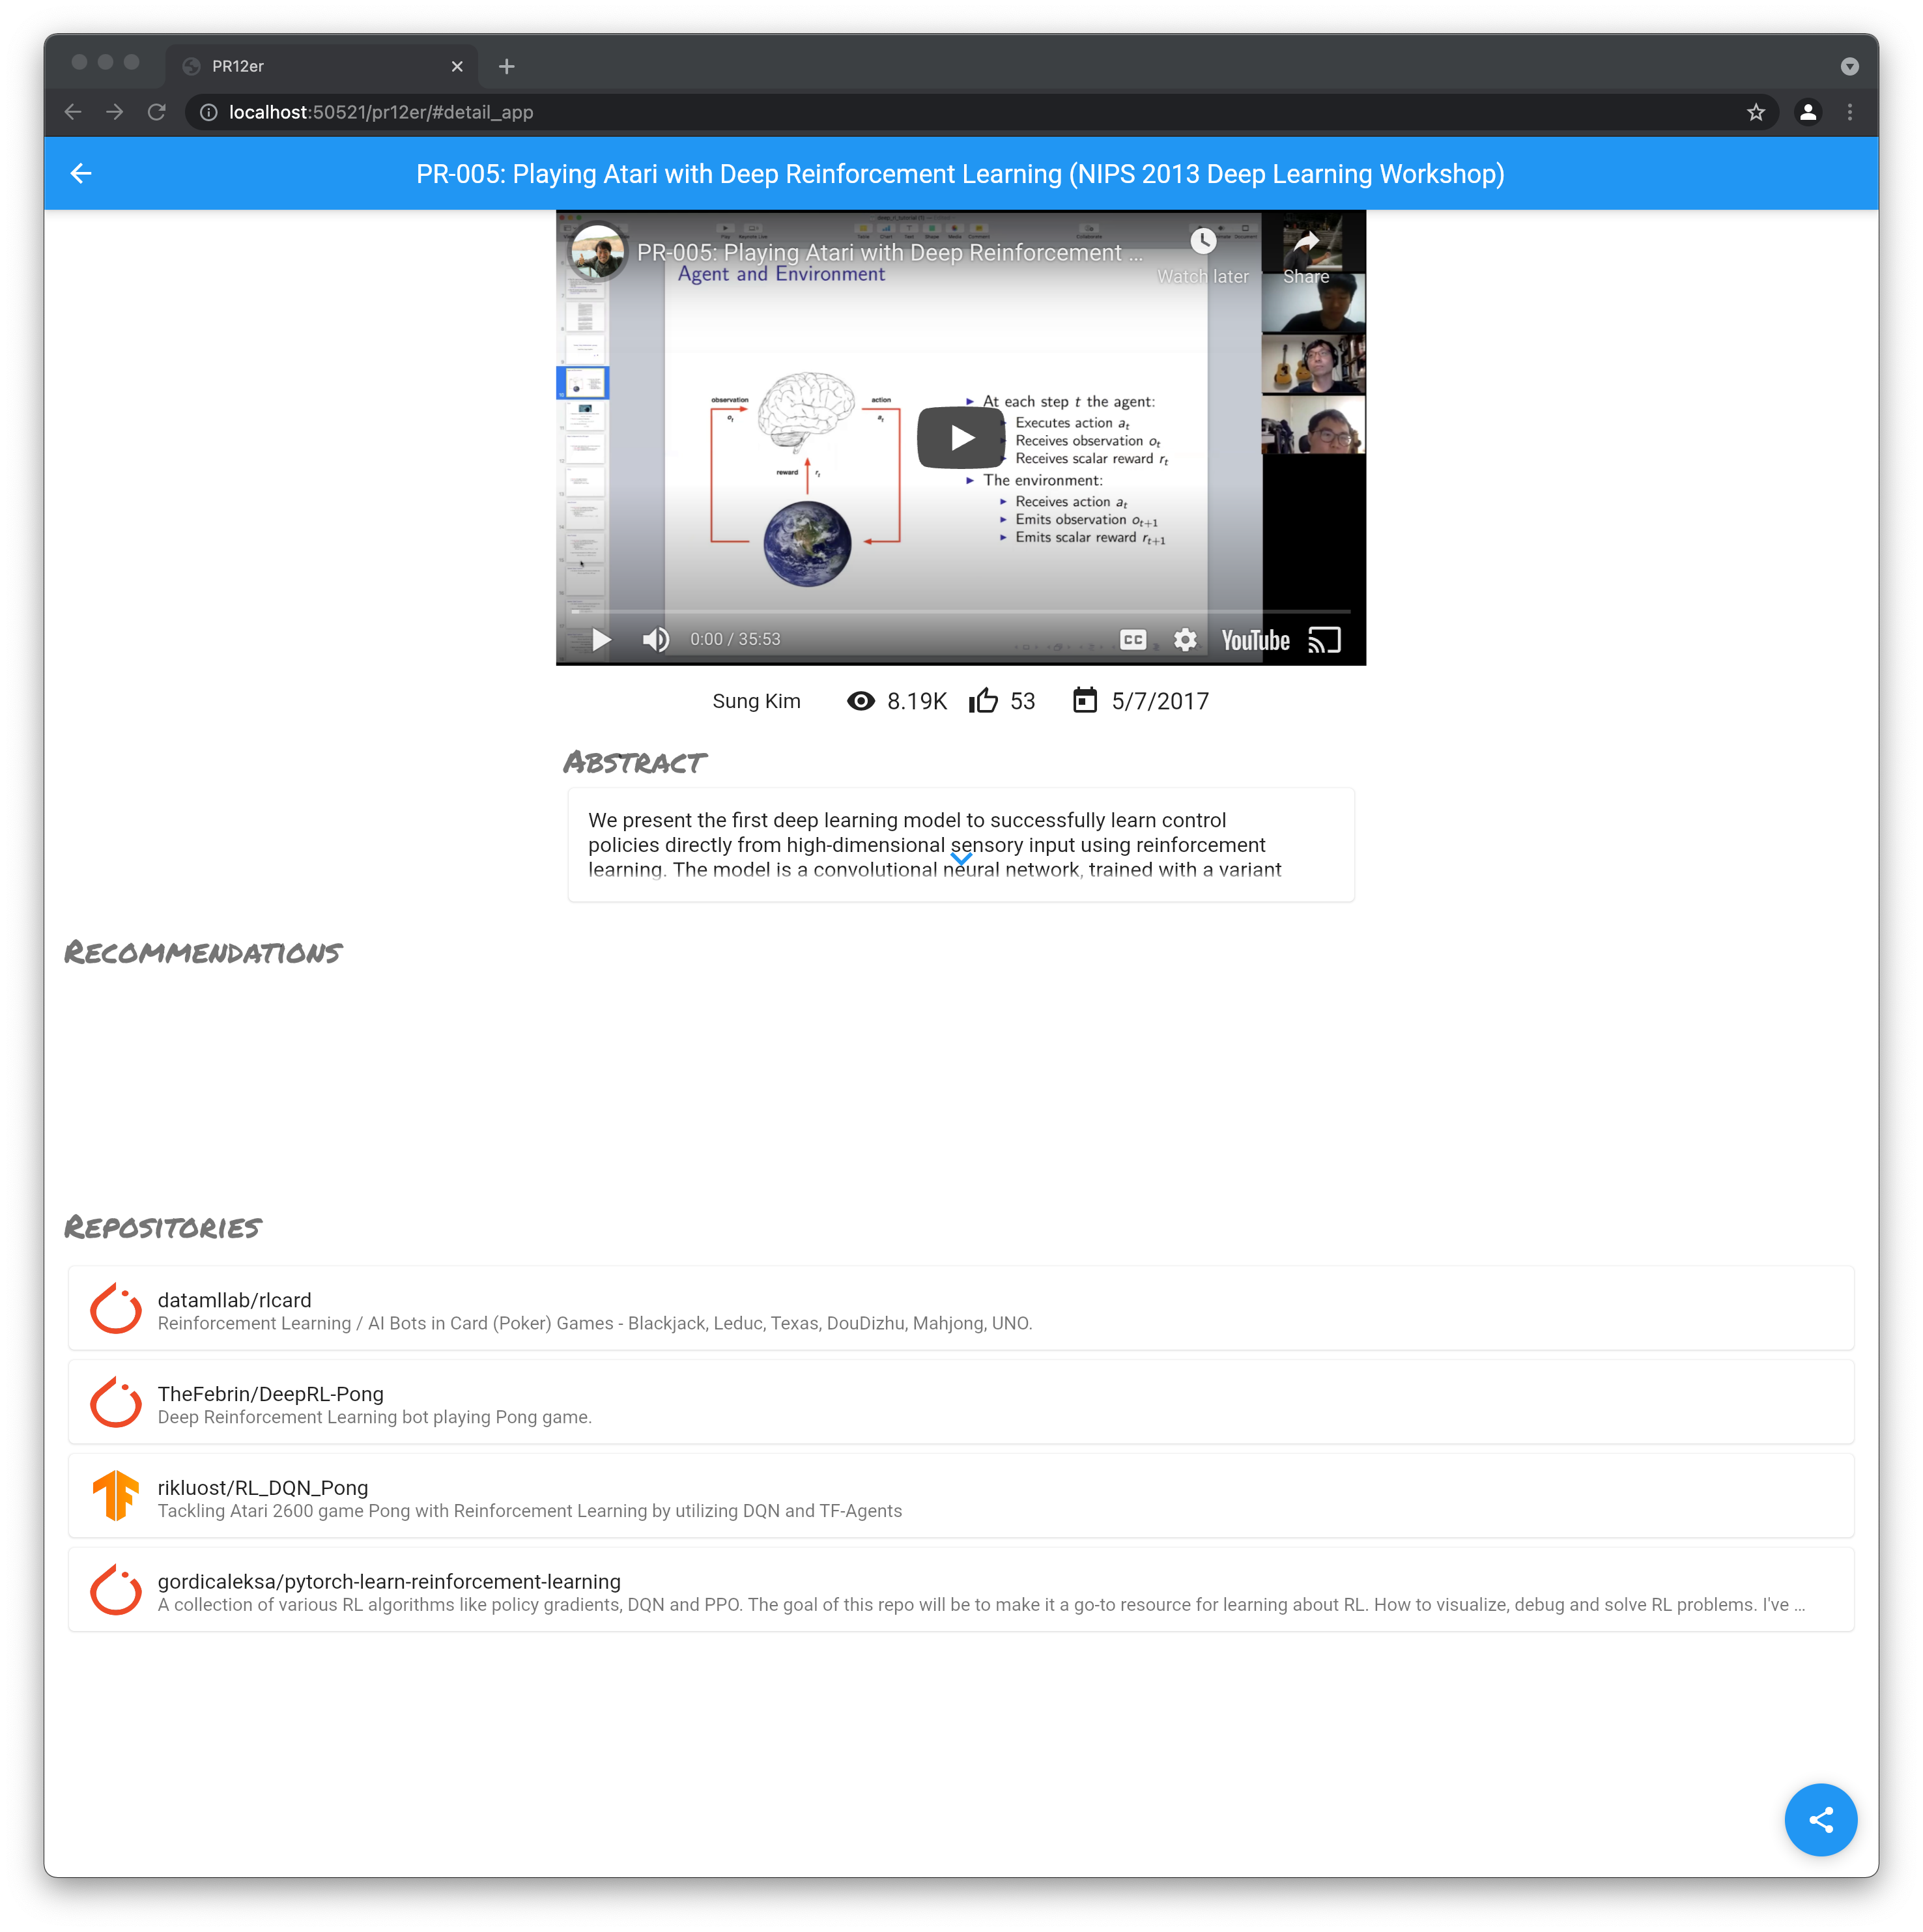
Task: Click the YouTube Watch later clock icon
Action: (1203, 241)
